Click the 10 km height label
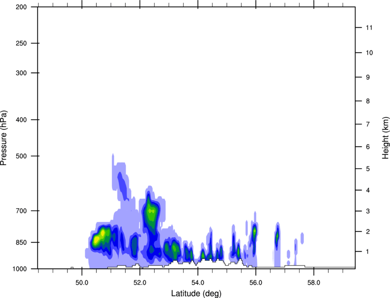Image resolution: width=390 pixels, height=298 pixels. click(369, 53)
